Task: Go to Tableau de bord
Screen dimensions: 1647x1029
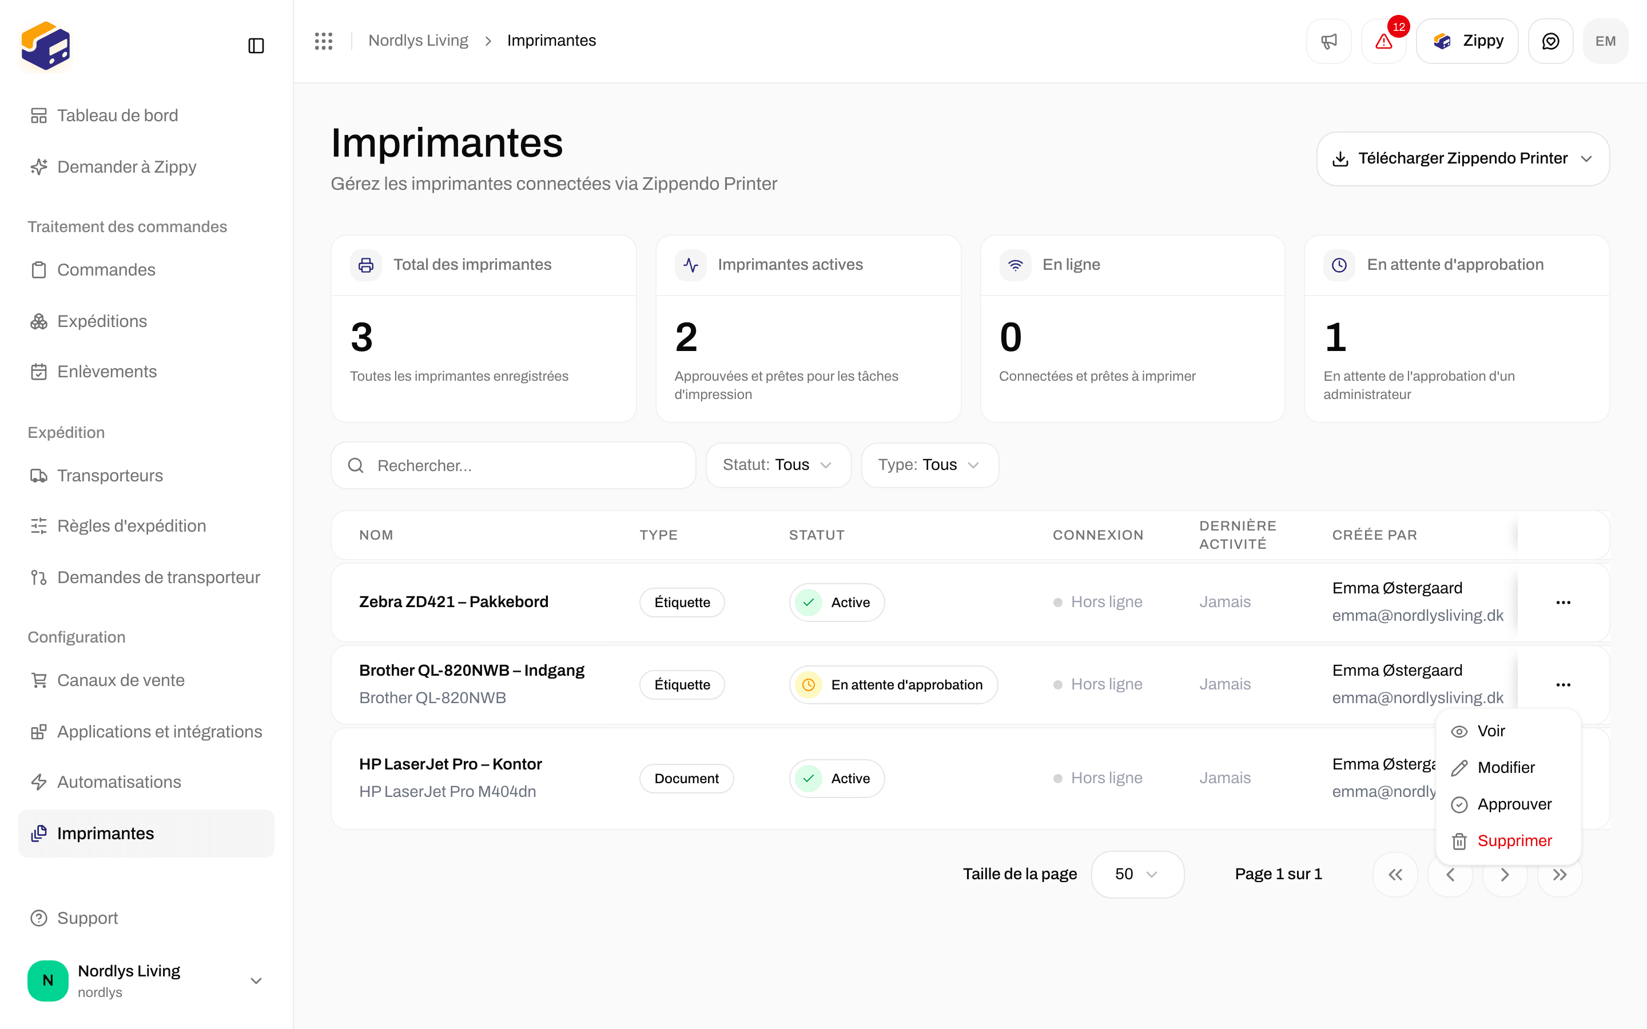Action: (x=146, y=115)
